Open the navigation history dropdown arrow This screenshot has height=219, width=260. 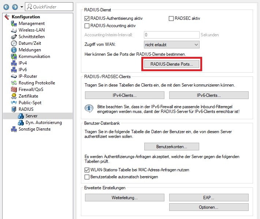22,7
